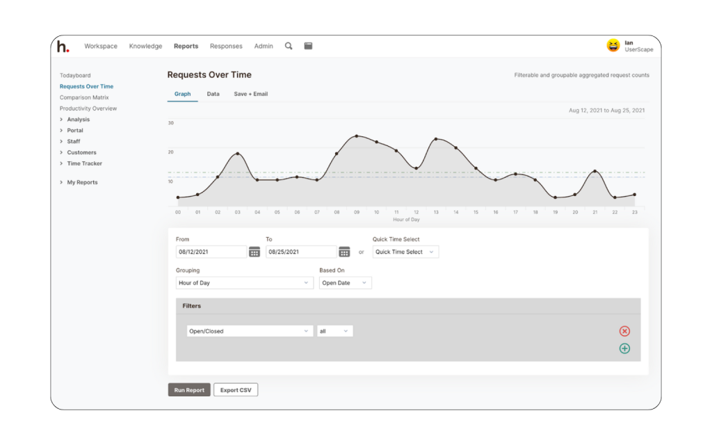Click the From date input field
712x445 pixels.
211,252
